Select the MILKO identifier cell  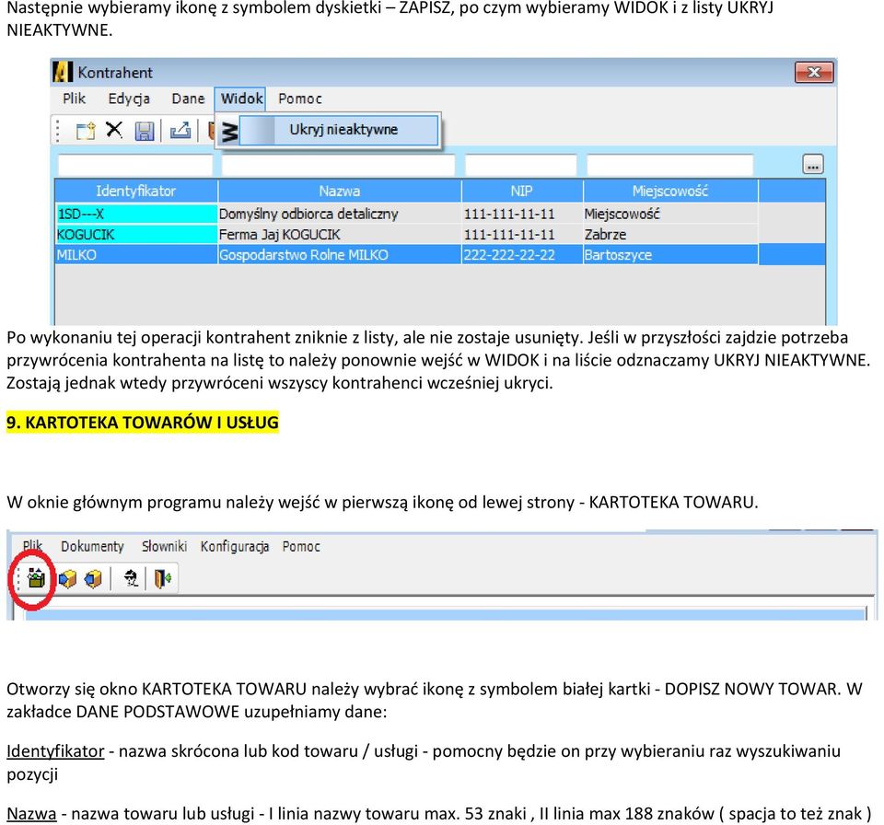[x=136, y=255]
